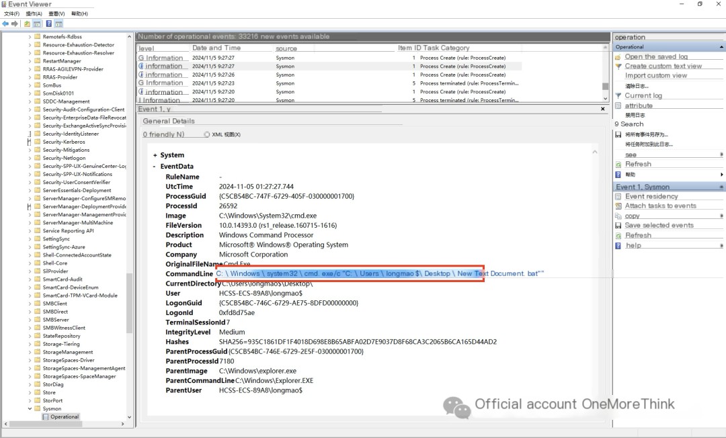Select the SmartCard-Audit tree item
Screen dimensions: 726x438
63,279
